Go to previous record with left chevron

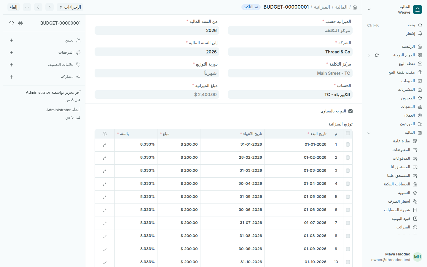(38, 7)
